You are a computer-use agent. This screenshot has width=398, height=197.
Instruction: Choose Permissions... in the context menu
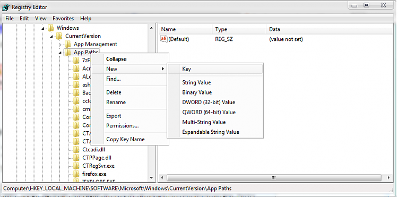click(130, 126)
